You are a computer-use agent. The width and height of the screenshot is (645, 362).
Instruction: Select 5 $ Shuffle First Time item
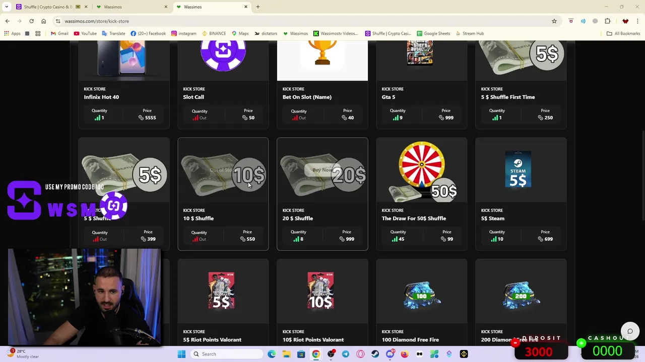click(508, 97)
